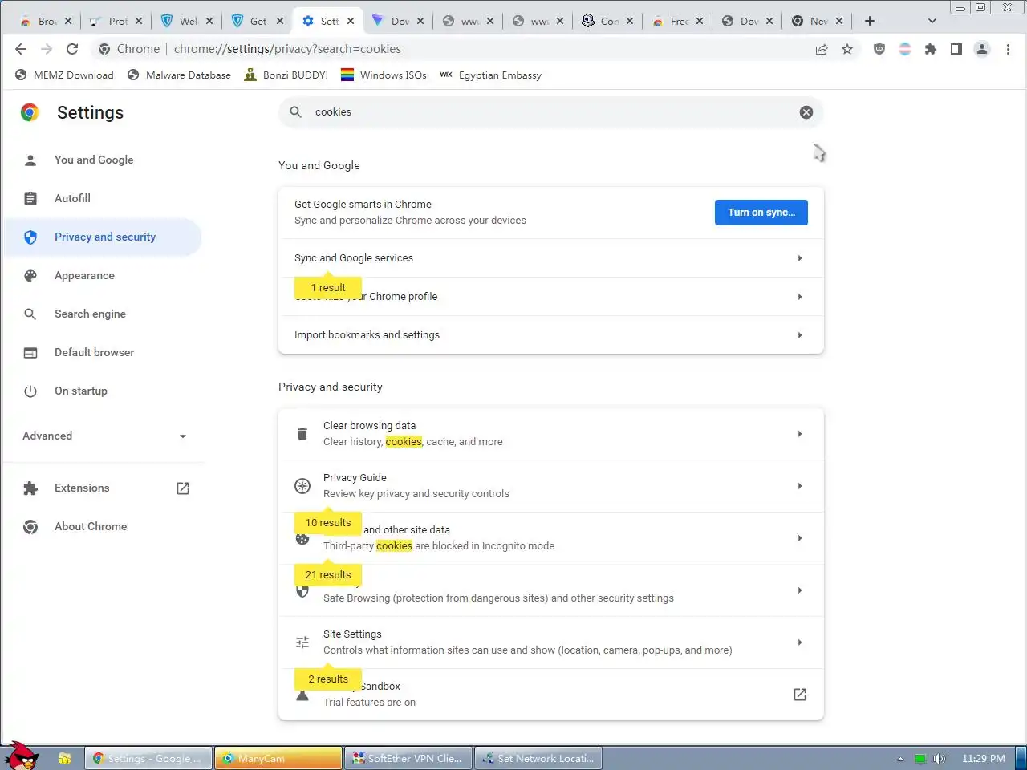Click the Privacy Guide compass icon
This screenshot has width=1027, height=770.
click(302, 486)
